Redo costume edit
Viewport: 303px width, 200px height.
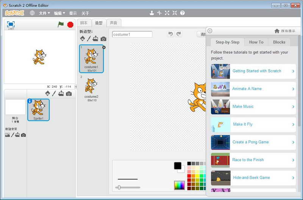click(178, 34)
